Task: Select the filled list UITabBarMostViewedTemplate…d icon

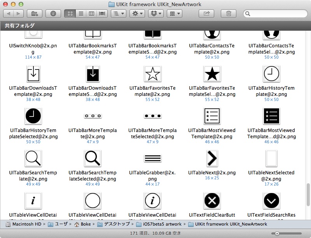Action: 271,116
